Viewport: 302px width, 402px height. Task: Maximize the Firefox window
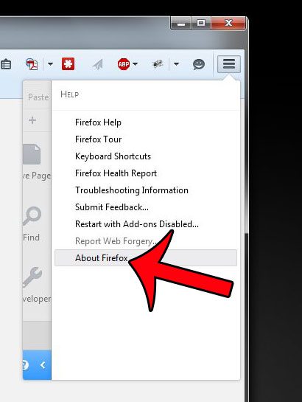click(201, 24)
